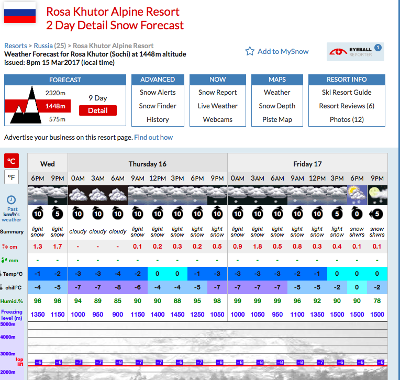Open the Ski Resort Guide
The image size is (400, 380).
(x=347, y=92)
